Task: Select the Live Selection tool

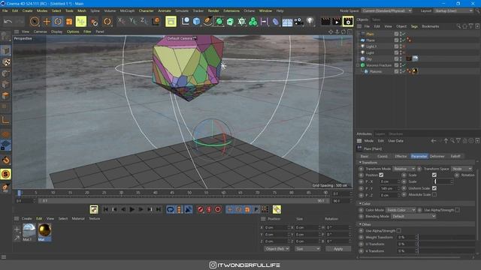Action: [x=35, y=22]
